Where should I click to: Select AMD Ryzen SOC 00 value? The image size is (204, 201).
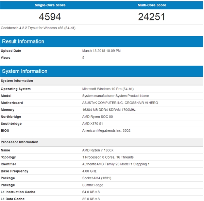point(98,117)
